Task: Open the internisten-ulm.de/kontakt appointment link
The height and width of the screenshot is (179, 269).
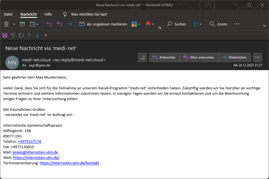Action: coord(69,163)
